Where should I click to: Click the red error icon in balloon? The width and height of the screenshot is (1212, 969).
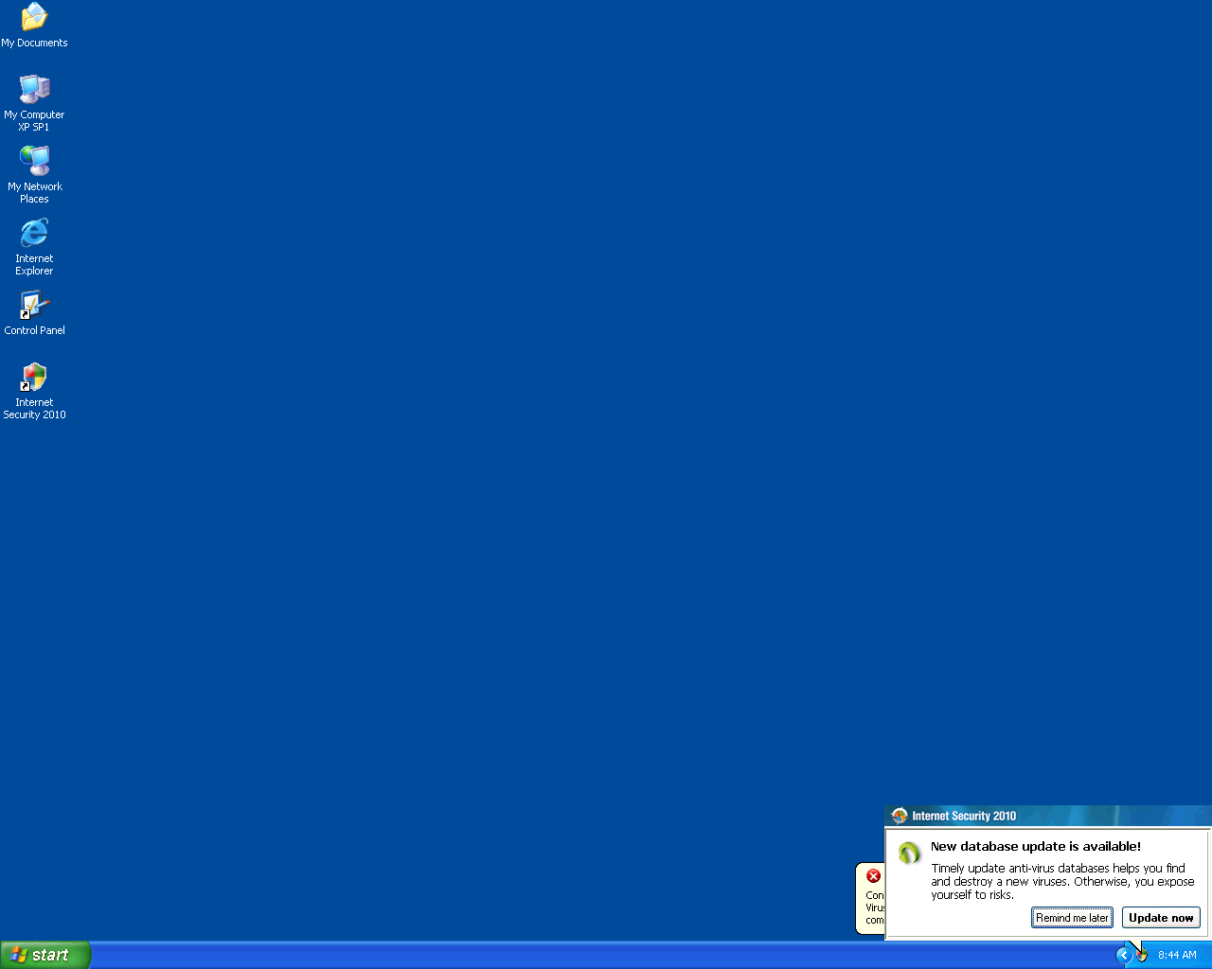873,876
